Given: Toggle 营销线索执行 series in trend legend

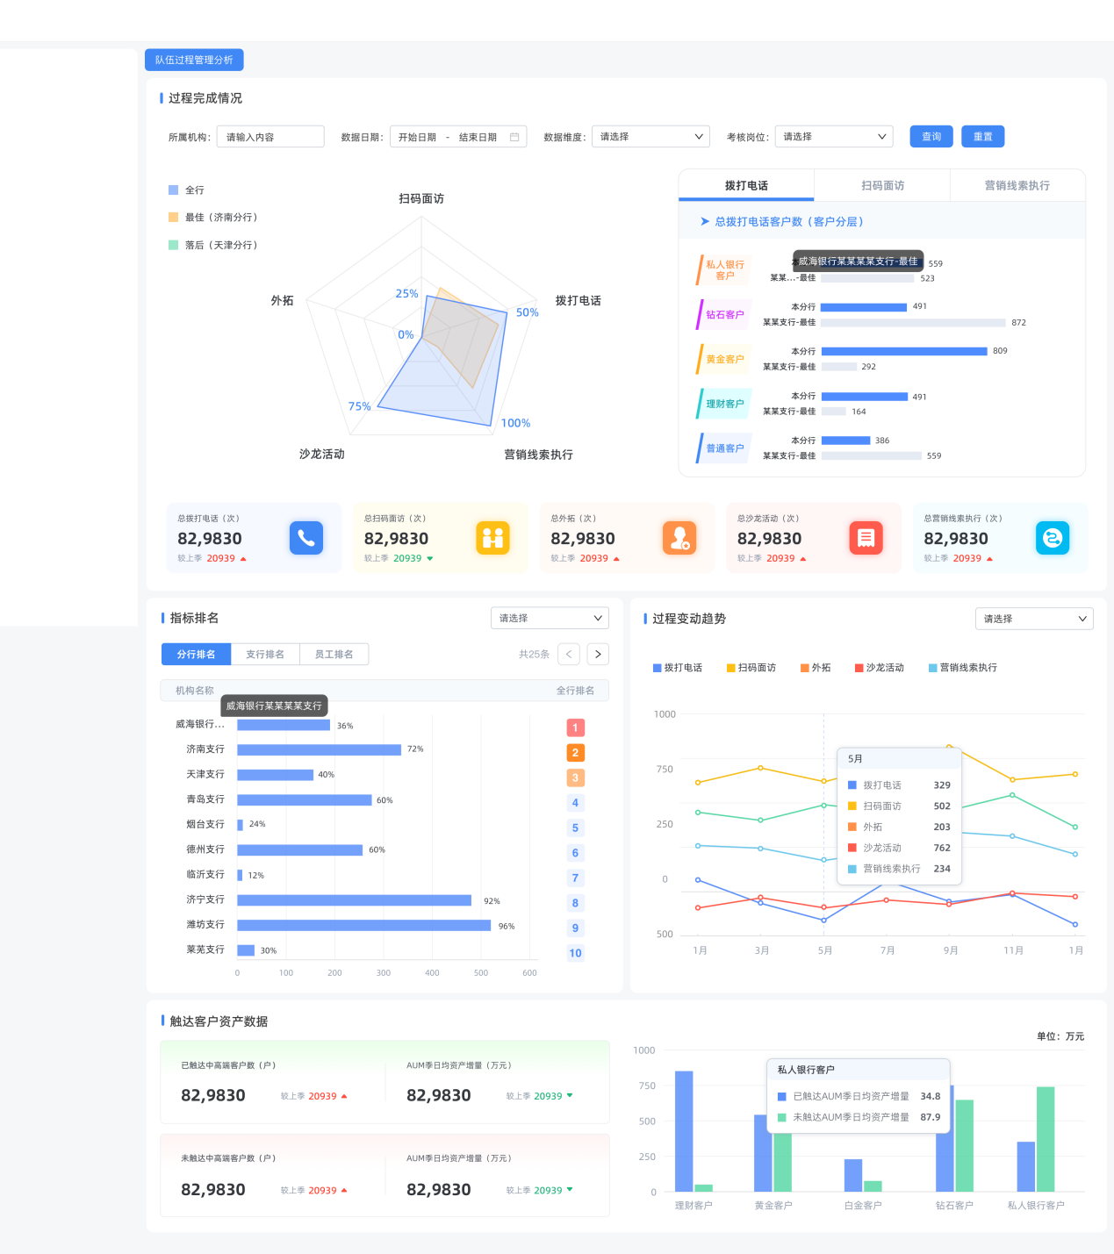Looking at the screenshot, I should [x=963, y=668].
